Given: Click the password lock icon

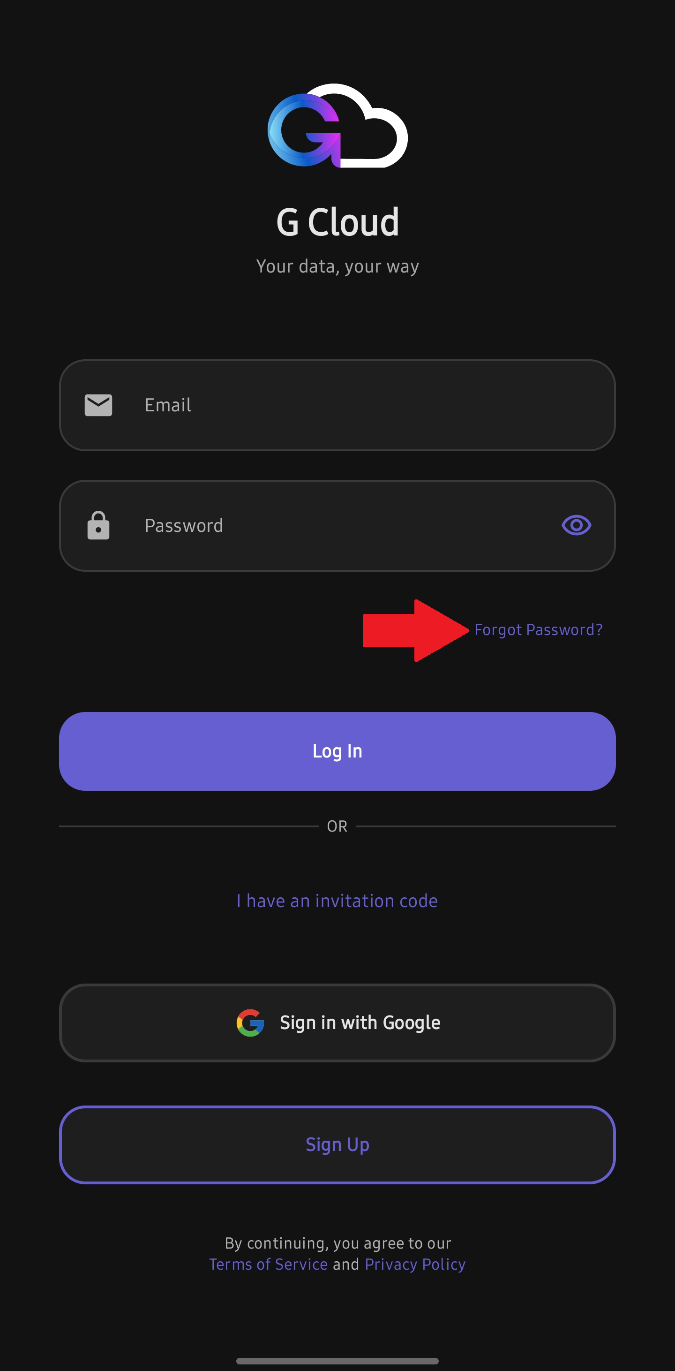Looking at the screenshot, I should [98, 525].
